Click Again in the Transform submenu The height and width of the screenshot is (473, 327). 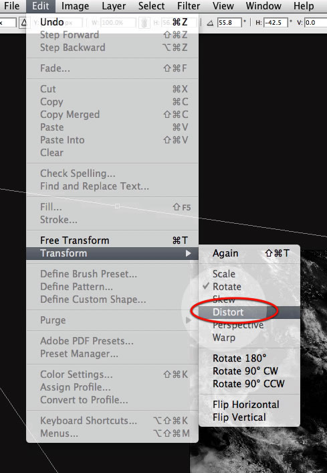[225, 253]
